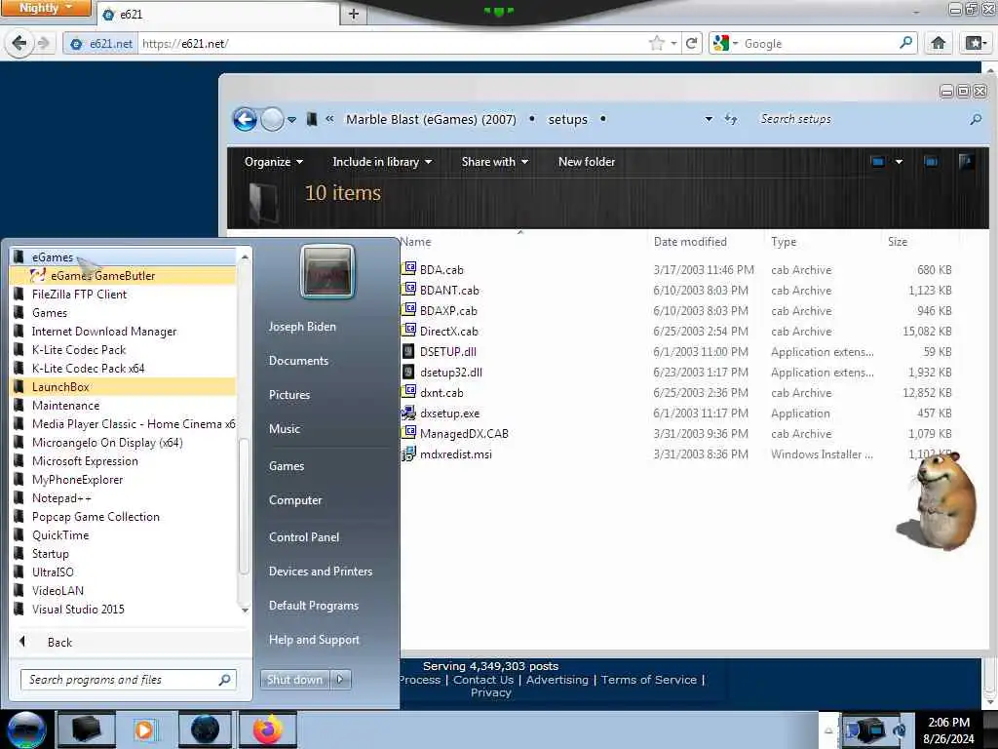Select the e621 browser tab
Image resolution: width=998 pixels, height=749 pixels.
click(x=216, y=14)
